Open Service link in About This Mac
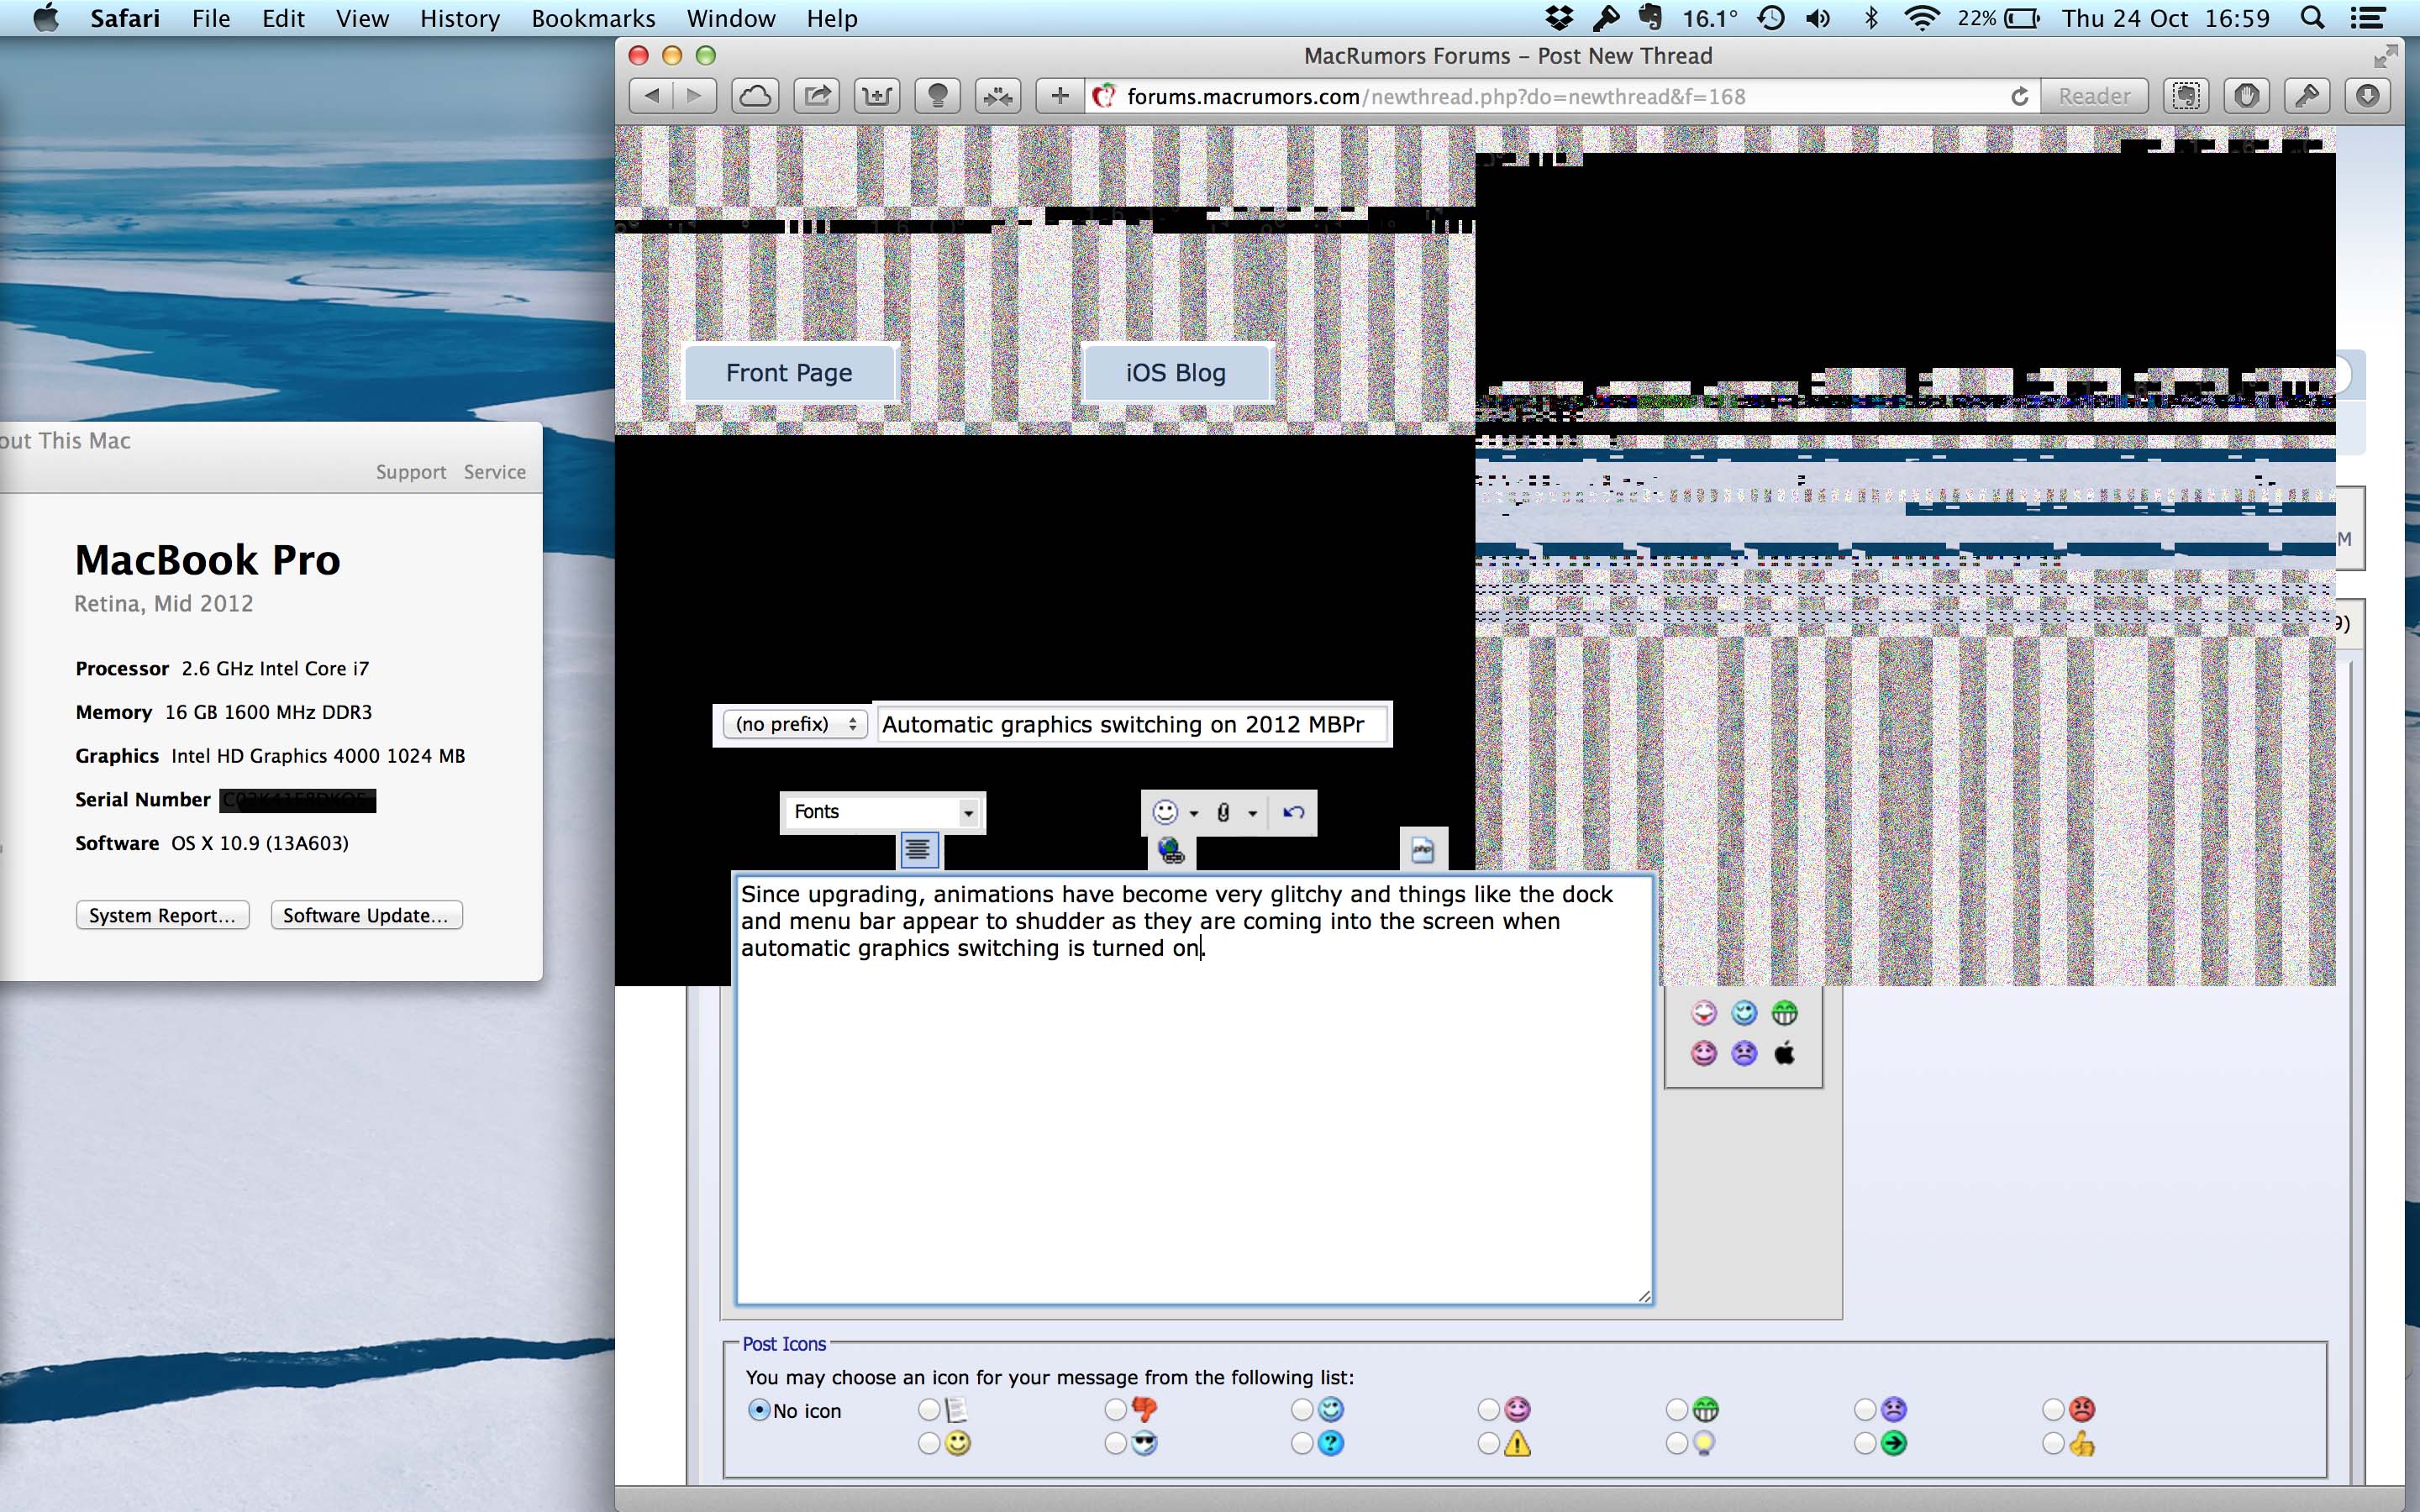 click(x=494, y=472)
